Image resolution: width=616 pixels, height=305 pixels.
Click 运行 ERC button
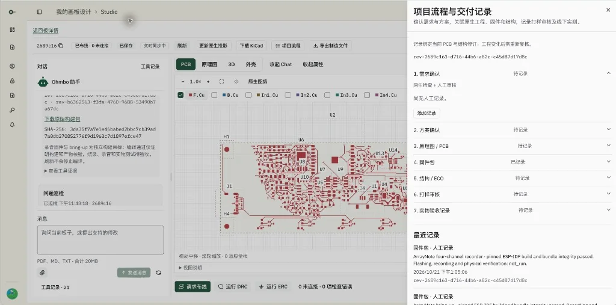(273, 286)
